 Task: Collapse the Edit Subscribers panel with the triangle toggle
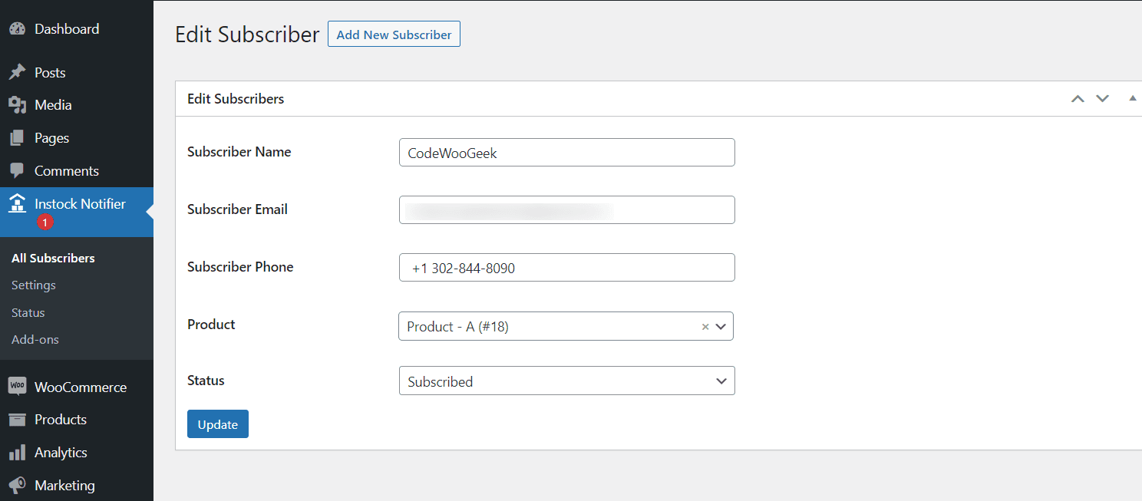click(x=1133, y=98)
